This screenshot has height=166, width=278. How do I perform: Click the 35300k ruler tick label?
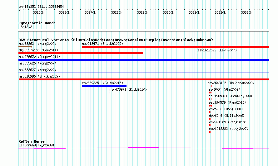(x=168, y=12)
